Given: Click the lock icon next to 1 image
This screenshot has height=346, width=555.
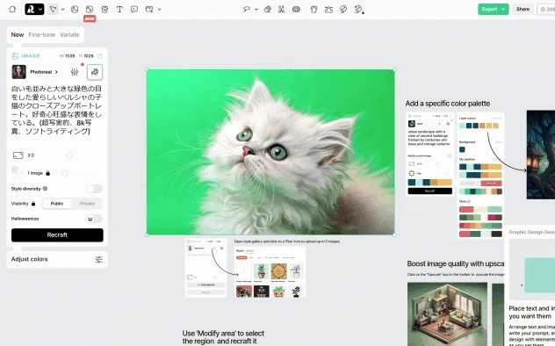Looking at the screenshot, I should [x=47, y=173].
